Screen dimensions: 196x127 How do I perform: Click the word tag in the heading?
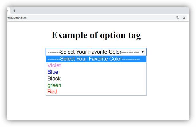pos(133,35)
